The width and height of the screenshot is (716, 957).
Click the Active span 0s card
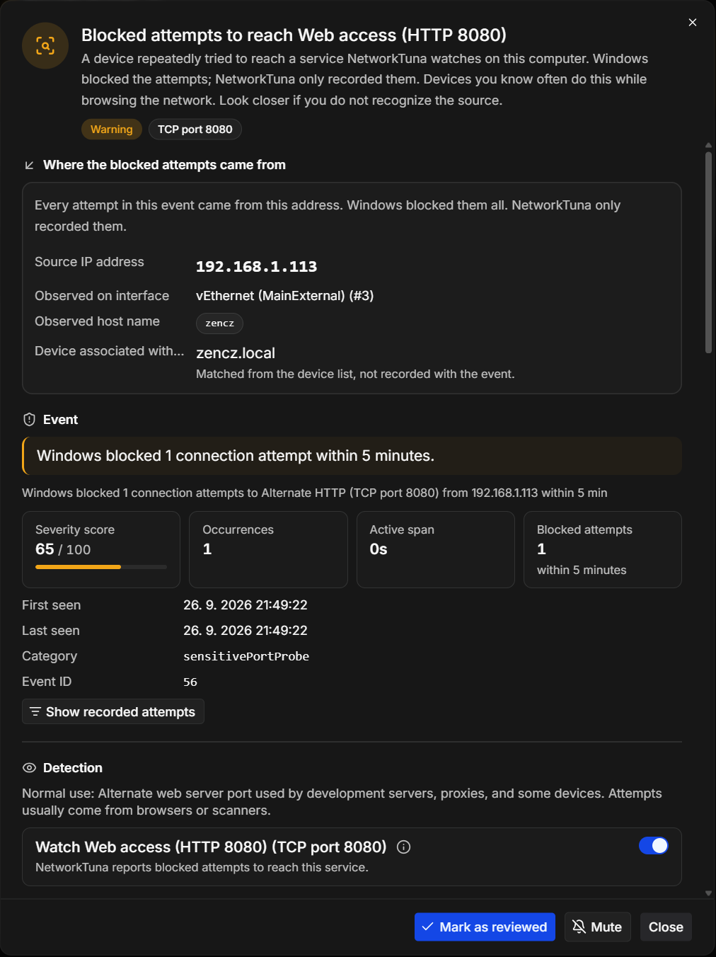pos(436,549)
